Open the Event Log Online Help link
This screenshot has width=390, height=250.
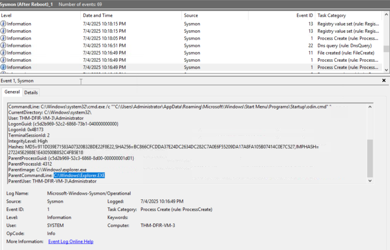[70, 242]
